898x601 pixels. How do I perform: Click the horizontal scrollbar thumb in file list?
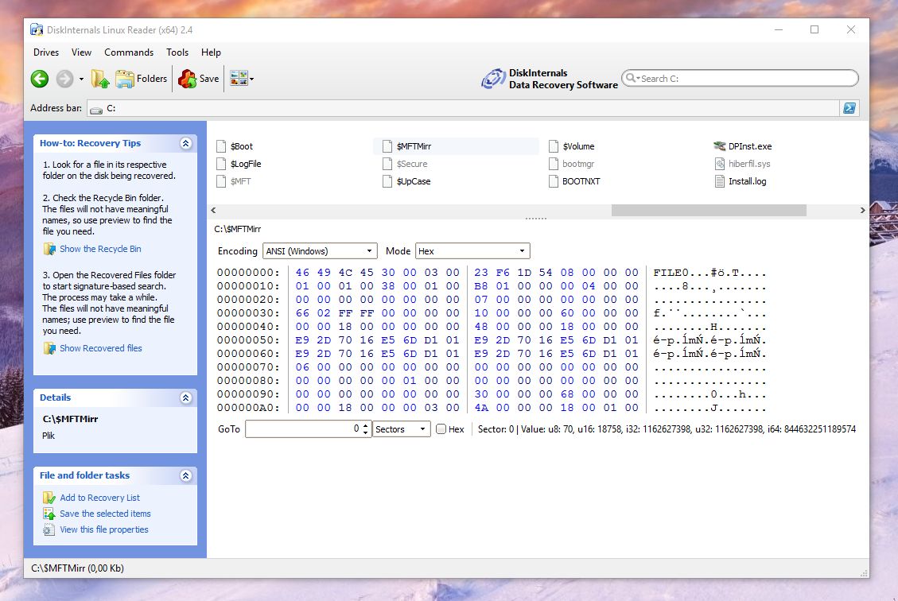click(x=709, y=211)
